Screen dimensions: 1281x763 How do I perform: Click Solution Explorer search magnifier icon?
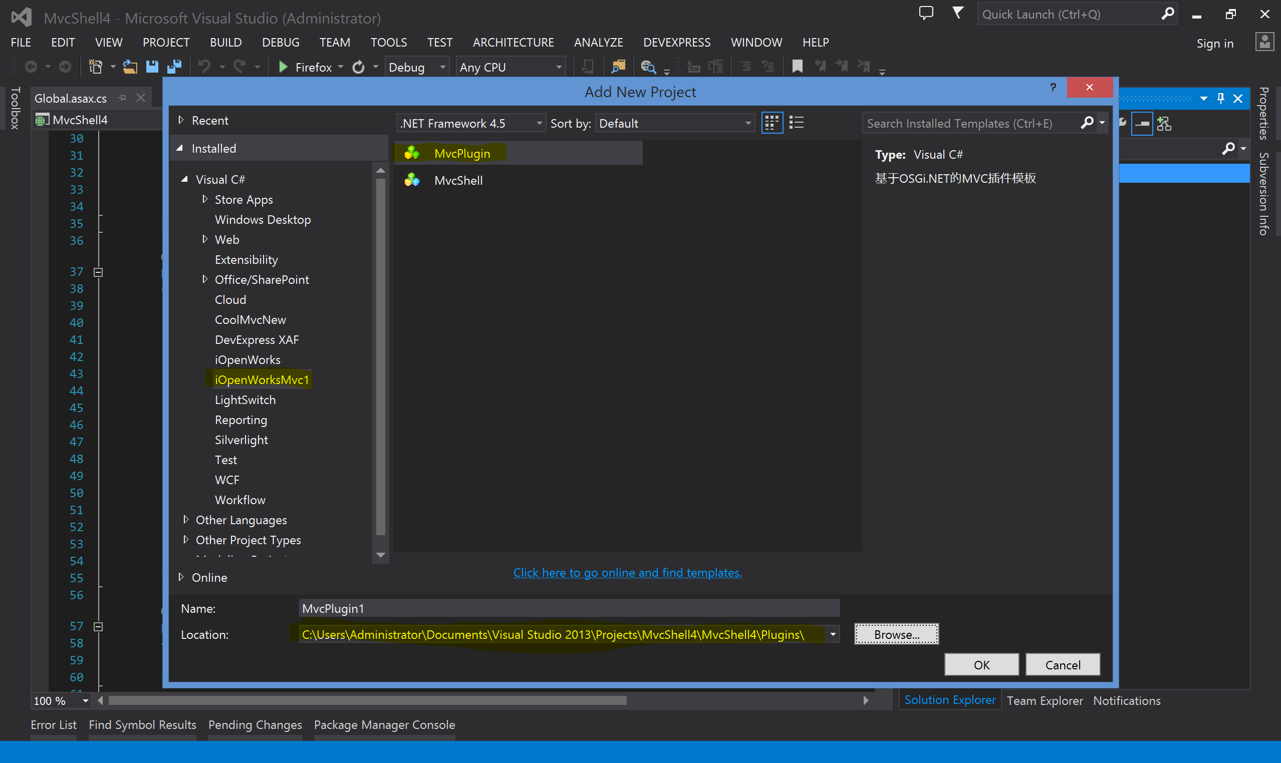coord(1228,149)
